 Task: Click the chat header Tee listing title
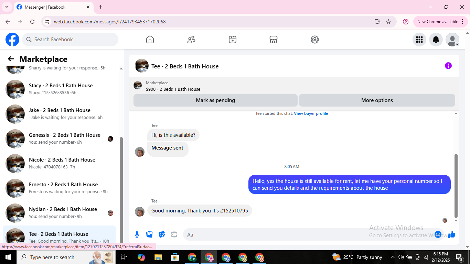[185, 66]
